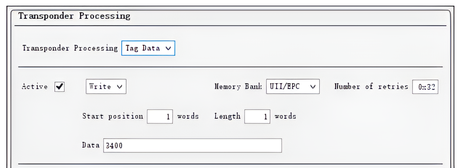Click the Number of retries label

click(x=371, y=87)
